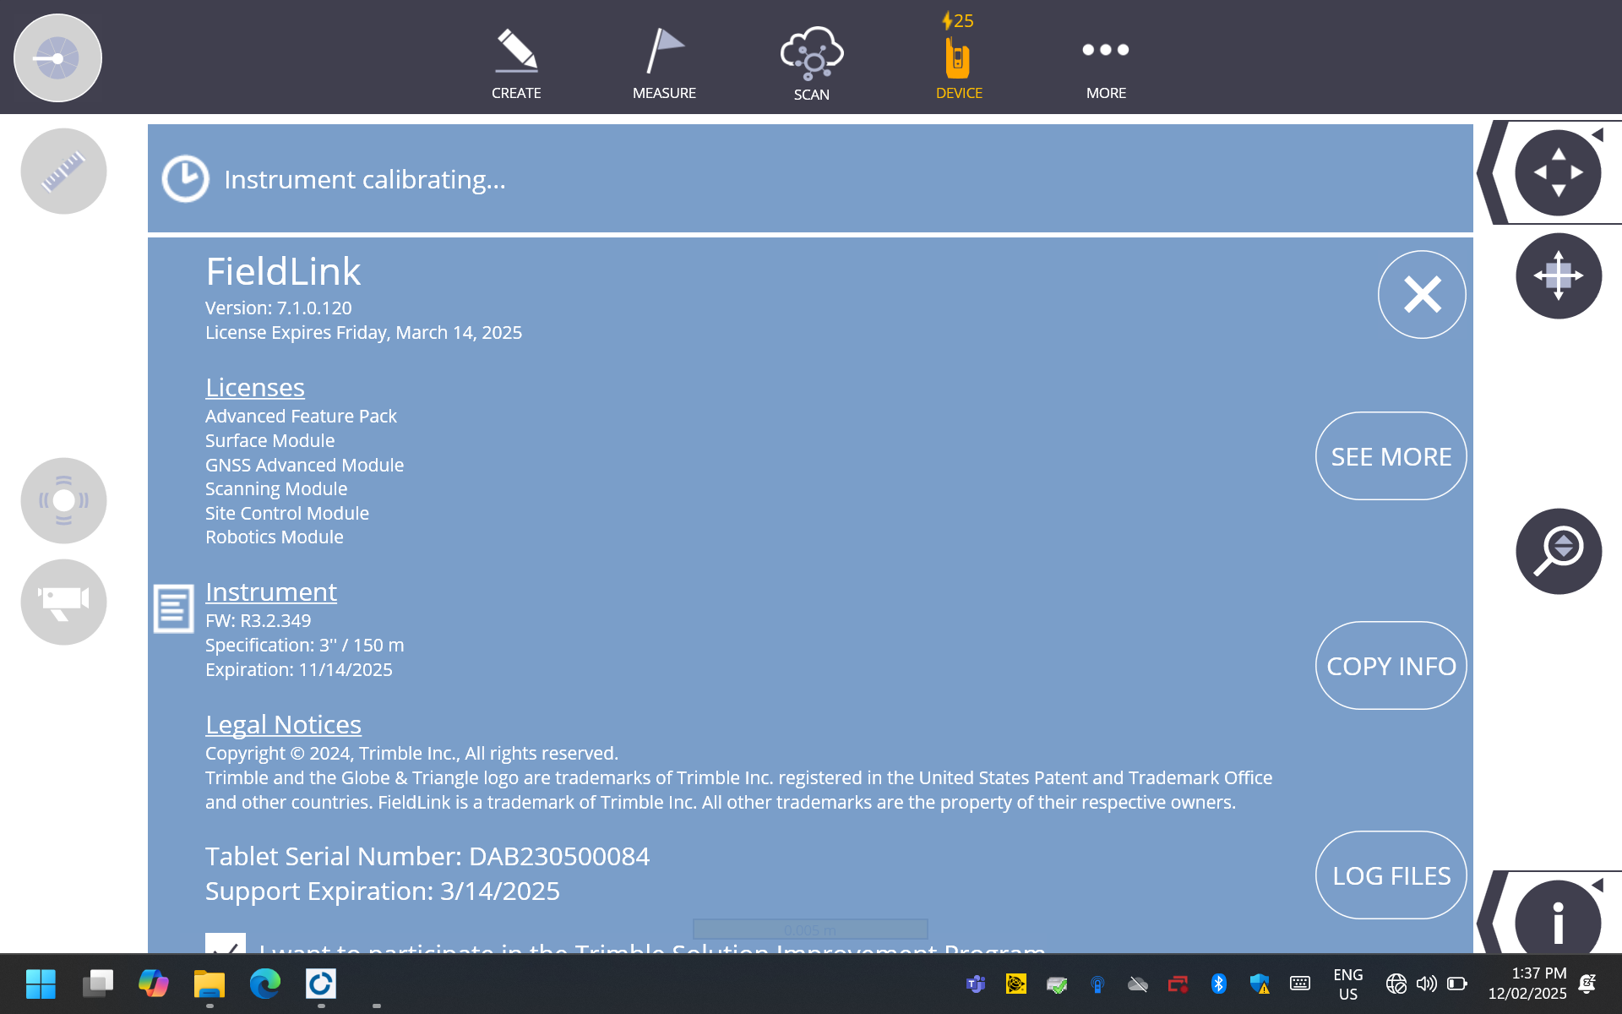The height and width of the screenshot is (1014, 1622).
Task: Open the clock and date flyout
Action: pos(1527,984)
